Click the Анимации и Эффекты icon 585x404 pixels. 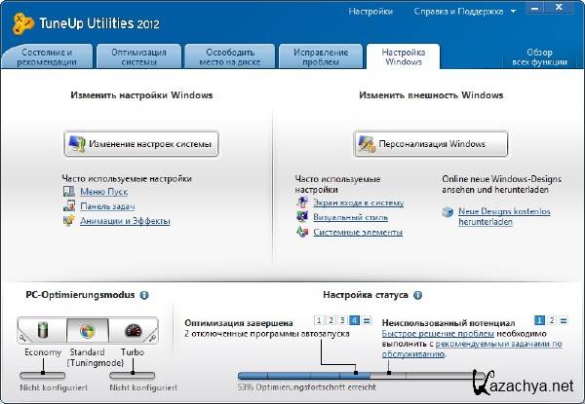coord(68,221)
